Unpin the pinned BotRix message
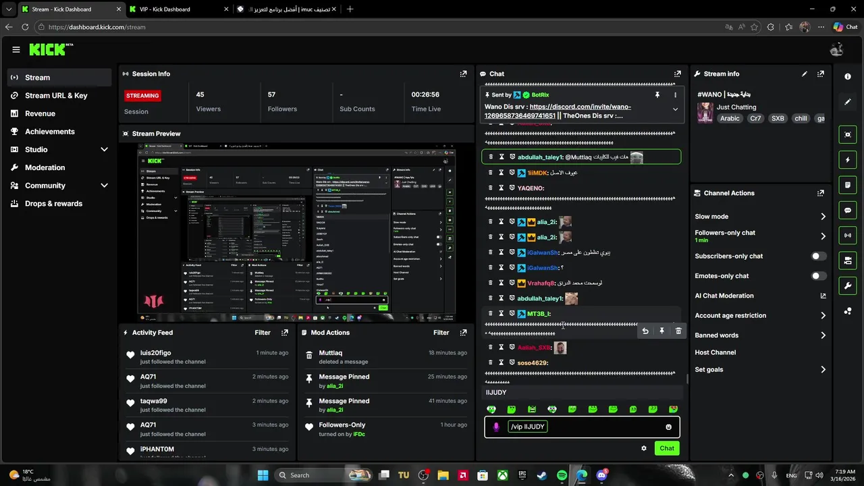864x486 pixels. pos(657,95)
